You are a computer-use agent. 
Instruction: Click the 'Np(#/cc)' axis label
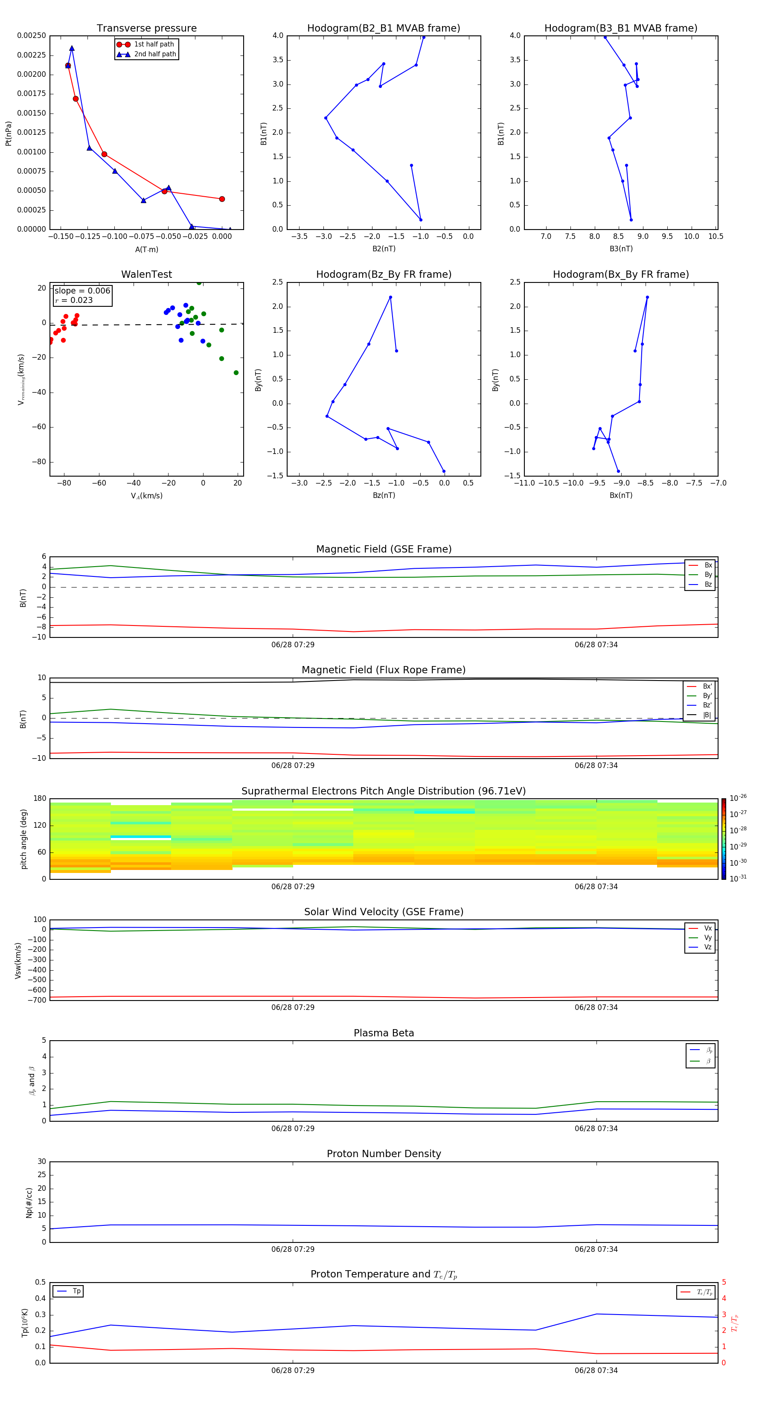click(x=29, y=1202)
